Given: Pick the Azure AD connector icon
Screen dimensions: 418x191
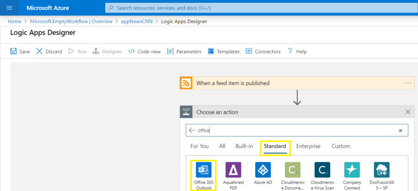Looking at the screenshot, I should tap(263, 170).
